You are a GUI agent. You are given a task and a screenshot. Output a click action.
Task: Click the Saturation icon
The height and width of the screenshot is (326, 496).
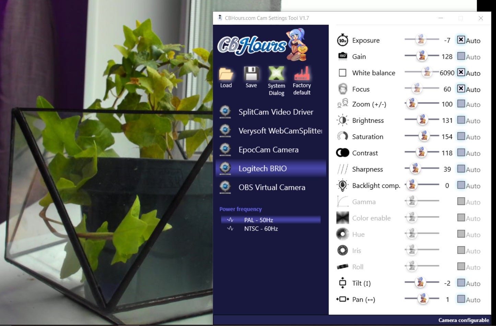pyautogui.click(x=342, y=136)
